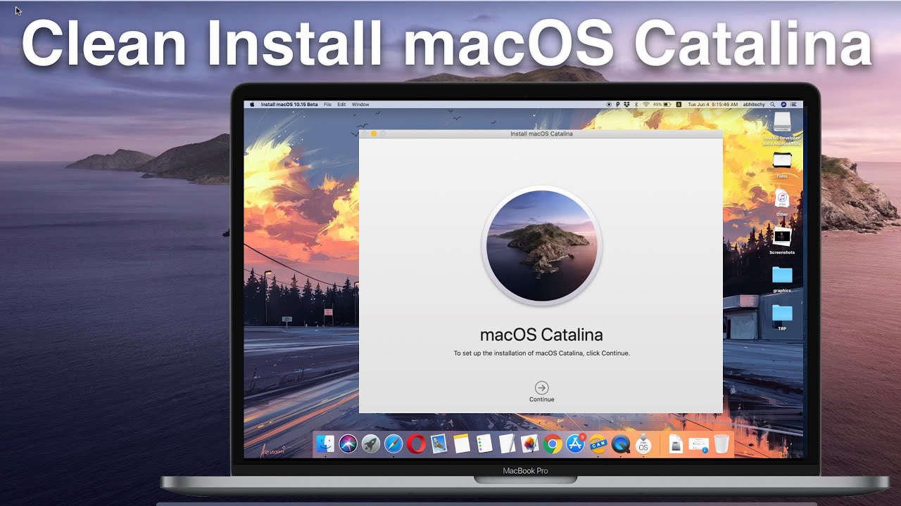
Task: Open the Window menu
Action: [360, 104]
